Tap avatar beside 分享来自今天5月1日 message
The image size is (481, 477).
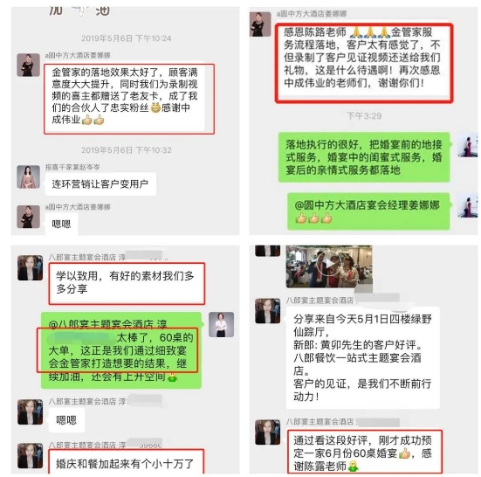(x=267, y=311)
